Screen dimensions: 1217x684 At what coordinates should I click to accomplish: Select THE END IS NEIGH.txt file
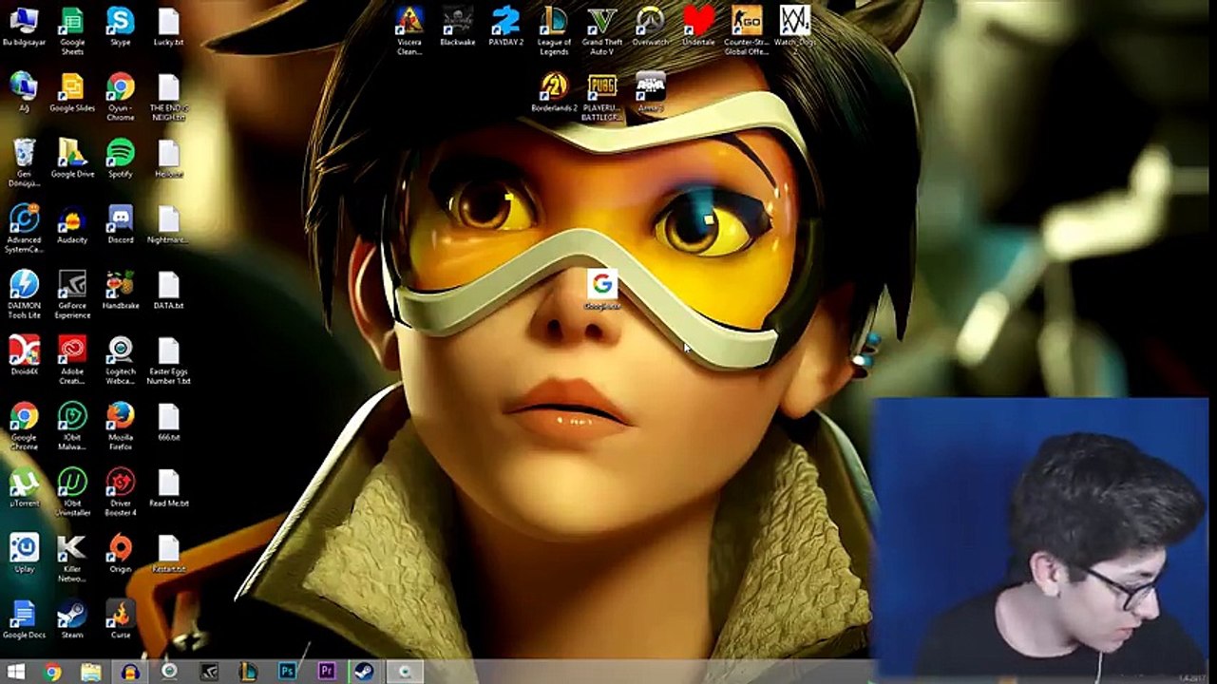coord(168,97)
